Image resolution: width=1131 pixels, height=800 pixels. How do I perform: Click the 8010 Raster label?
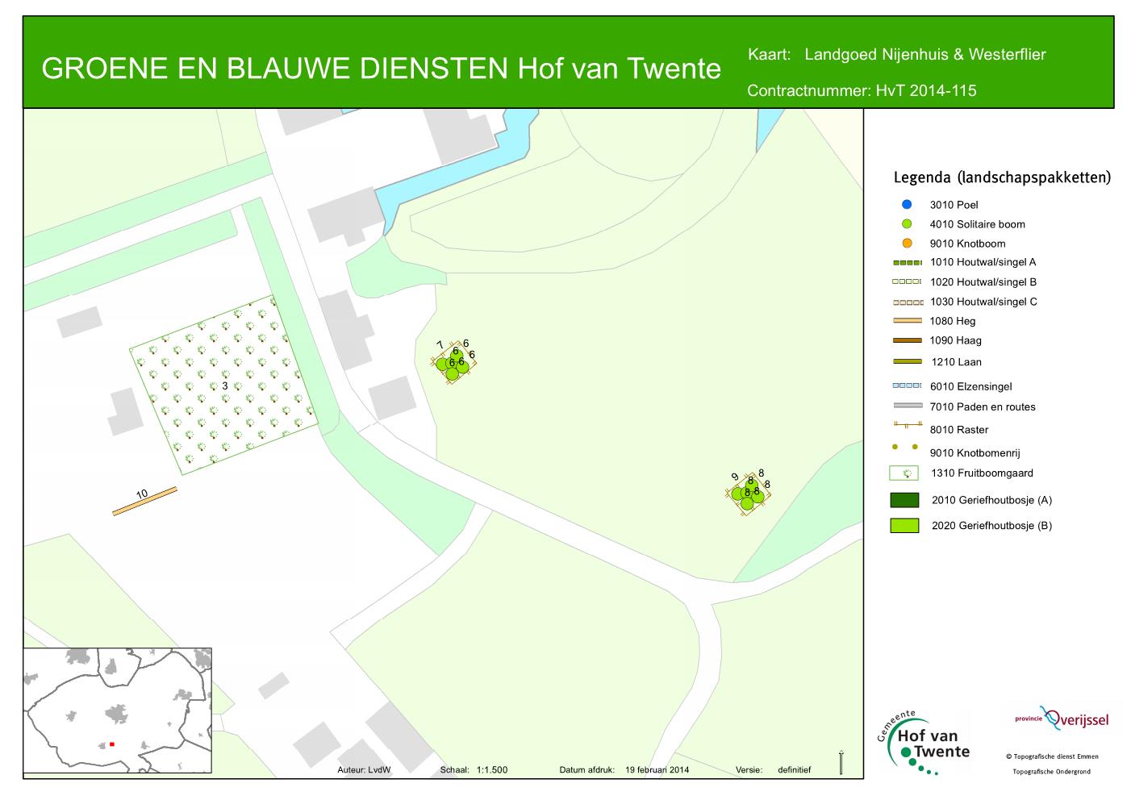(x=958, y=430)
